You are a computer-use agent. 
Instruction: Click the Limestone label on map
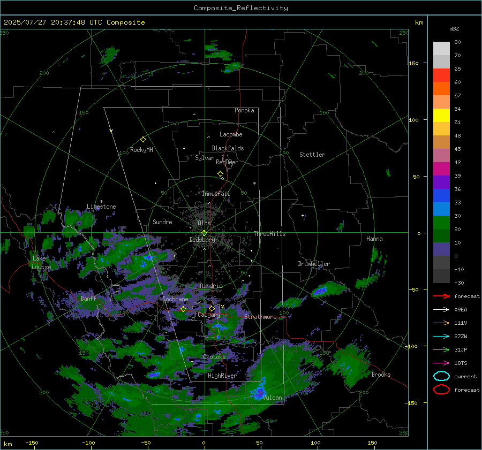101,207
